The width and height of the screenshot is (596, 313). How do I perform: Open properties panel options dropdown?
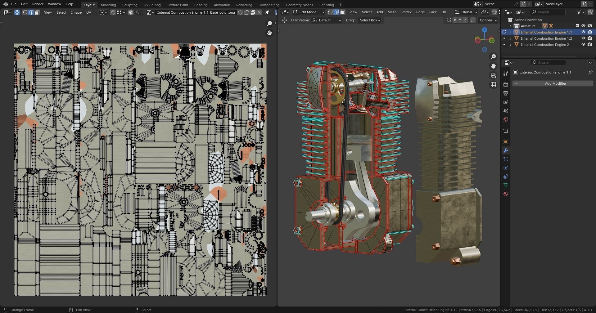pyautogui.click(x=590, y=63)
